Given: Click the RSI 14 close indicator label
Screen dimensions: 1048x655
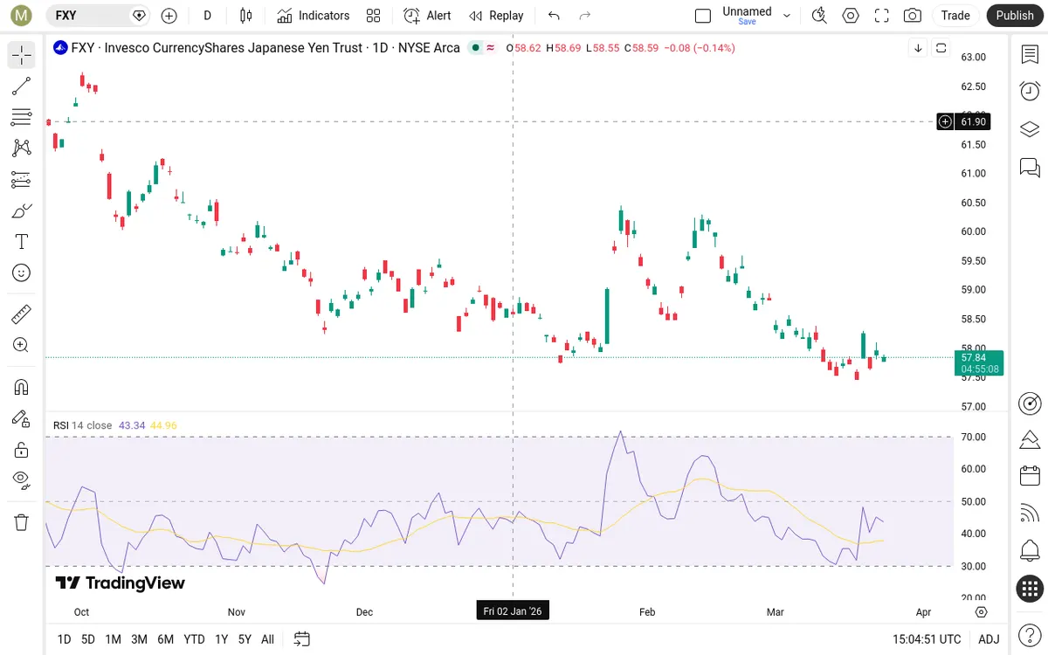Looking at the screenshot, I should click(83, 425).
